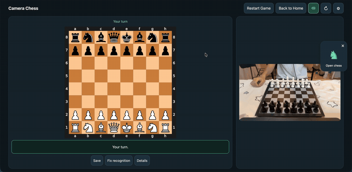Click the empty e4 square
The image size is (352, 172).
point(127,89)
